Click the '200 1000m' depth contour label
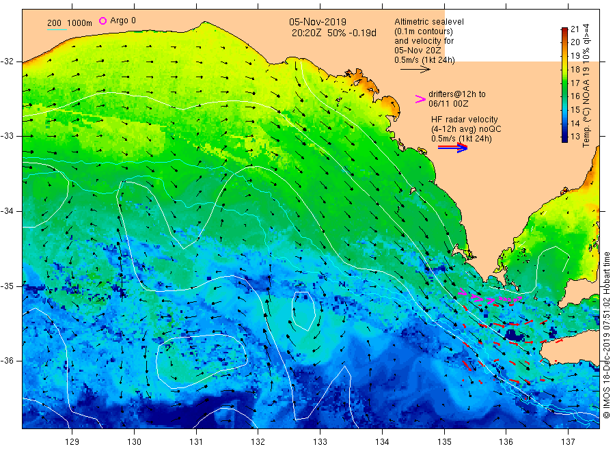 tap(70, 23)
